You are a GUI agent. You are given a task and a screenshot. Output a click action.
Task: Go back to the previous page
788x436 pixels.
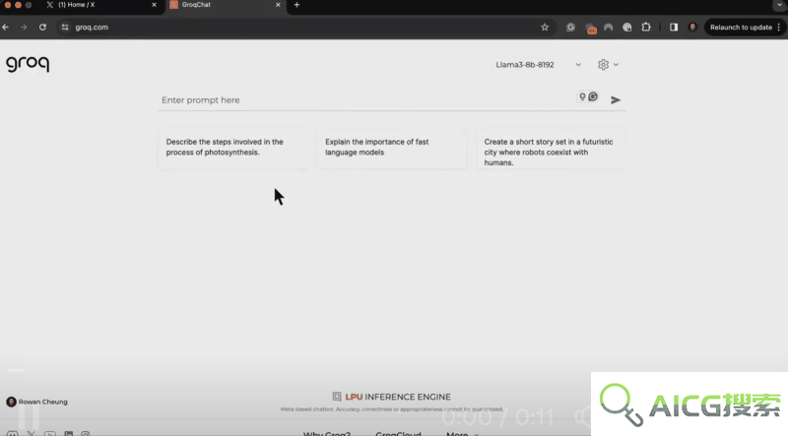pos(6,28)
